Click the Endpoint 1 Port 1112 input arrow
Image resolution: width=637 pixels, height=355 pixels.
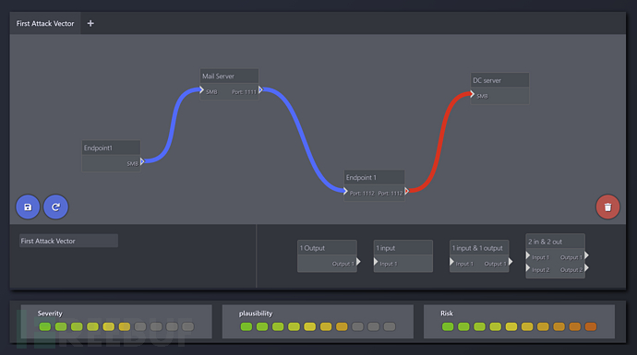pyautogui.click(x=345, y=191)
